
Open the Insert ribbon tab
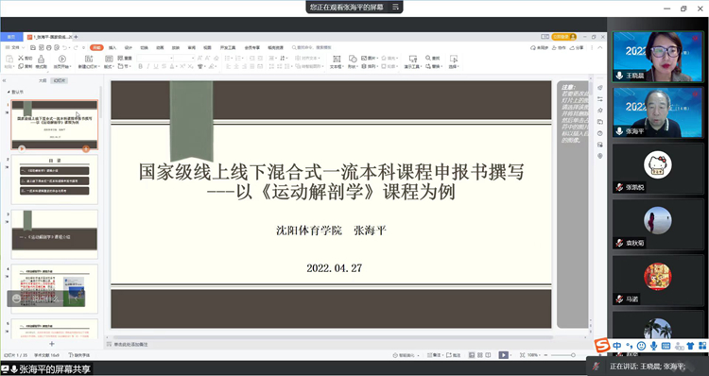tap(112, 47)
